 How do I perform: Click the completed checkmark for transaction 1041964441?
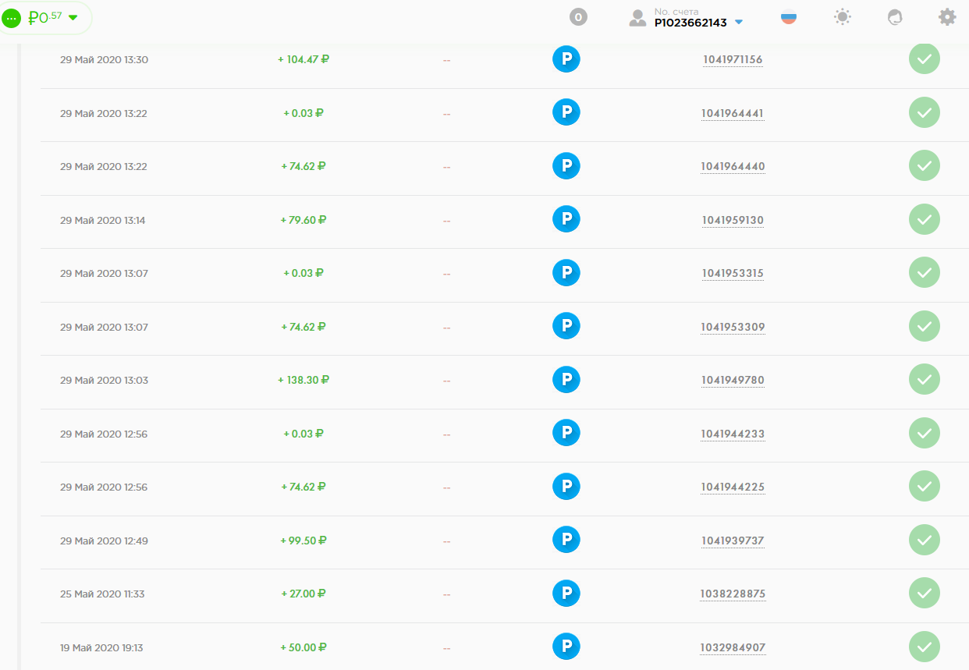(925, 113)
